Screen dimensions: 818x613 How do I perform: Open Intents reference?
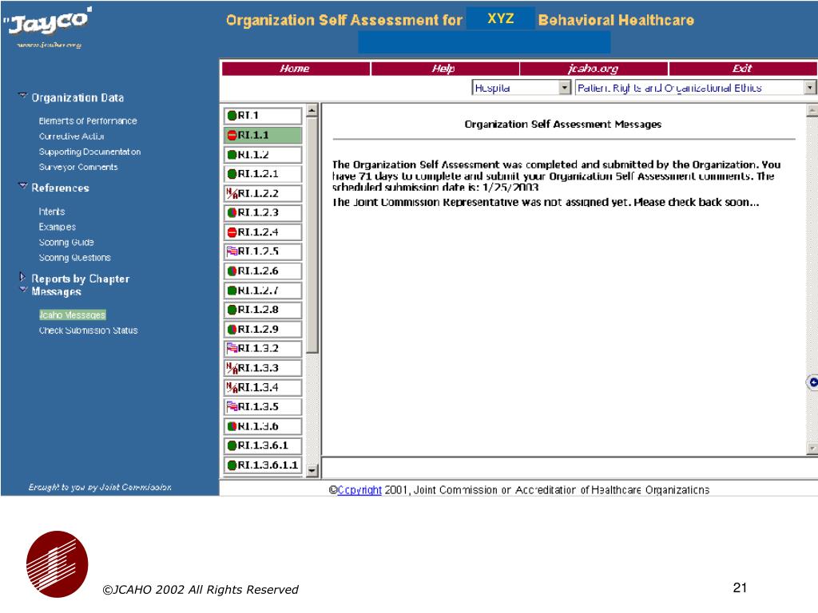(x=52, y=212)
